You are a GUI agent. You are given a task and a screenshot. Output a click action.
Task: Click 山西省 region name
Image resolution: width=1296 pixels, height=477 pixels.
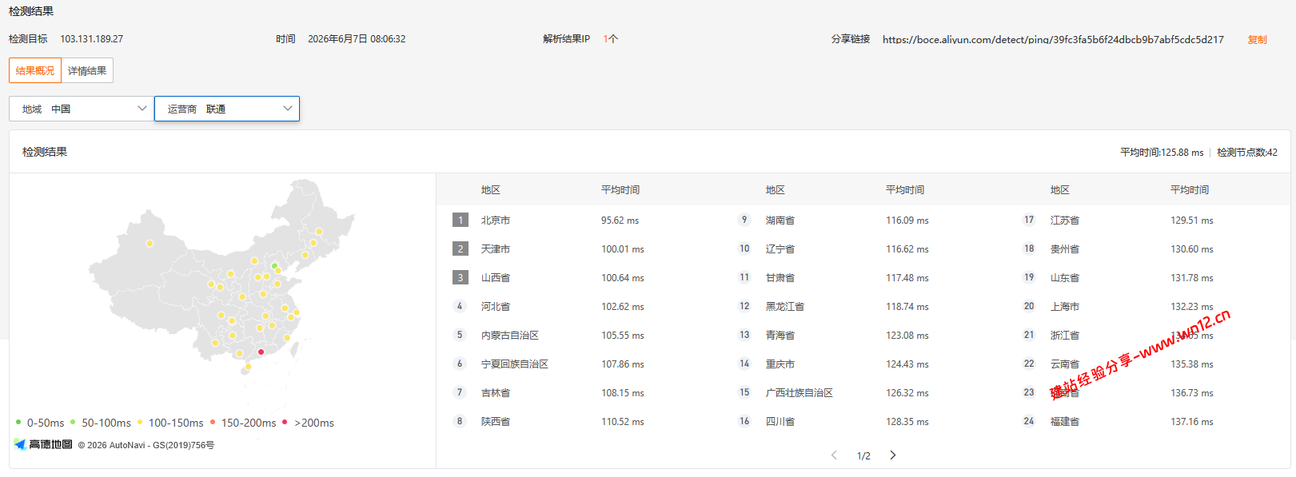click(496, 278)
